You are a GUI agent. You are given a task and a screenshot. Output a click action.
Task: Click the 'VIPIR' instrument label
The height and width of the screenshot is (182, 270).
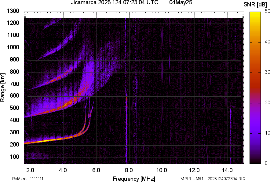click(x=186, y=179)
